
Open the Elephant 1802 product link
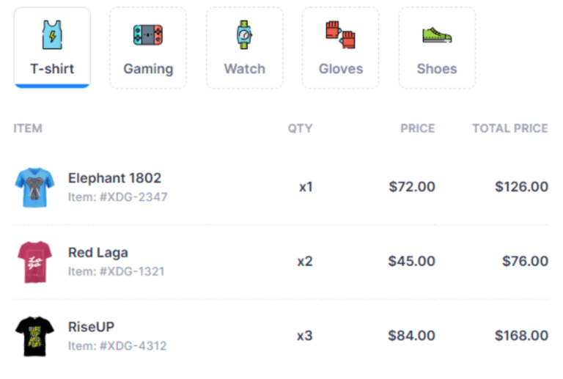coord(114,178)
